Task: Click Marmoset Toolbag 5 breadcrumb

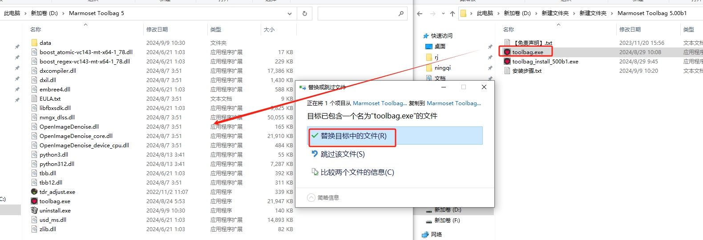Action: click(97, 13)
